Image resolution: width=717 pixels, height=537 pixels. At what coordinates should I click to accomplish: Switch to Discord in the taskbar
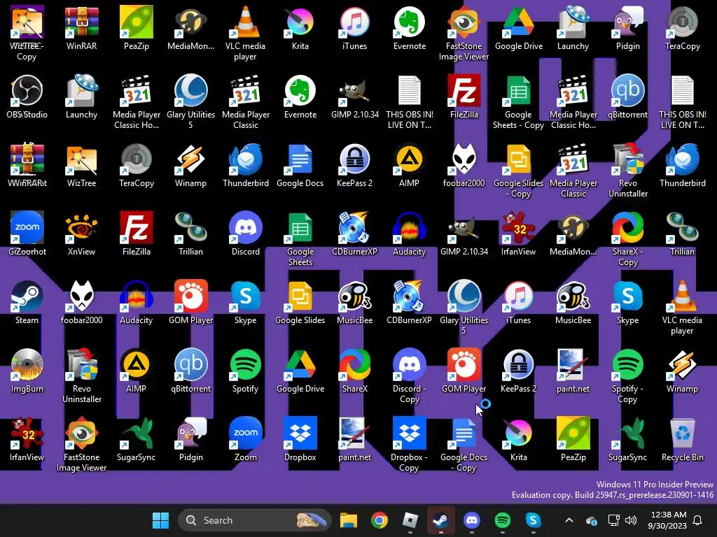[x=471, y=520]
